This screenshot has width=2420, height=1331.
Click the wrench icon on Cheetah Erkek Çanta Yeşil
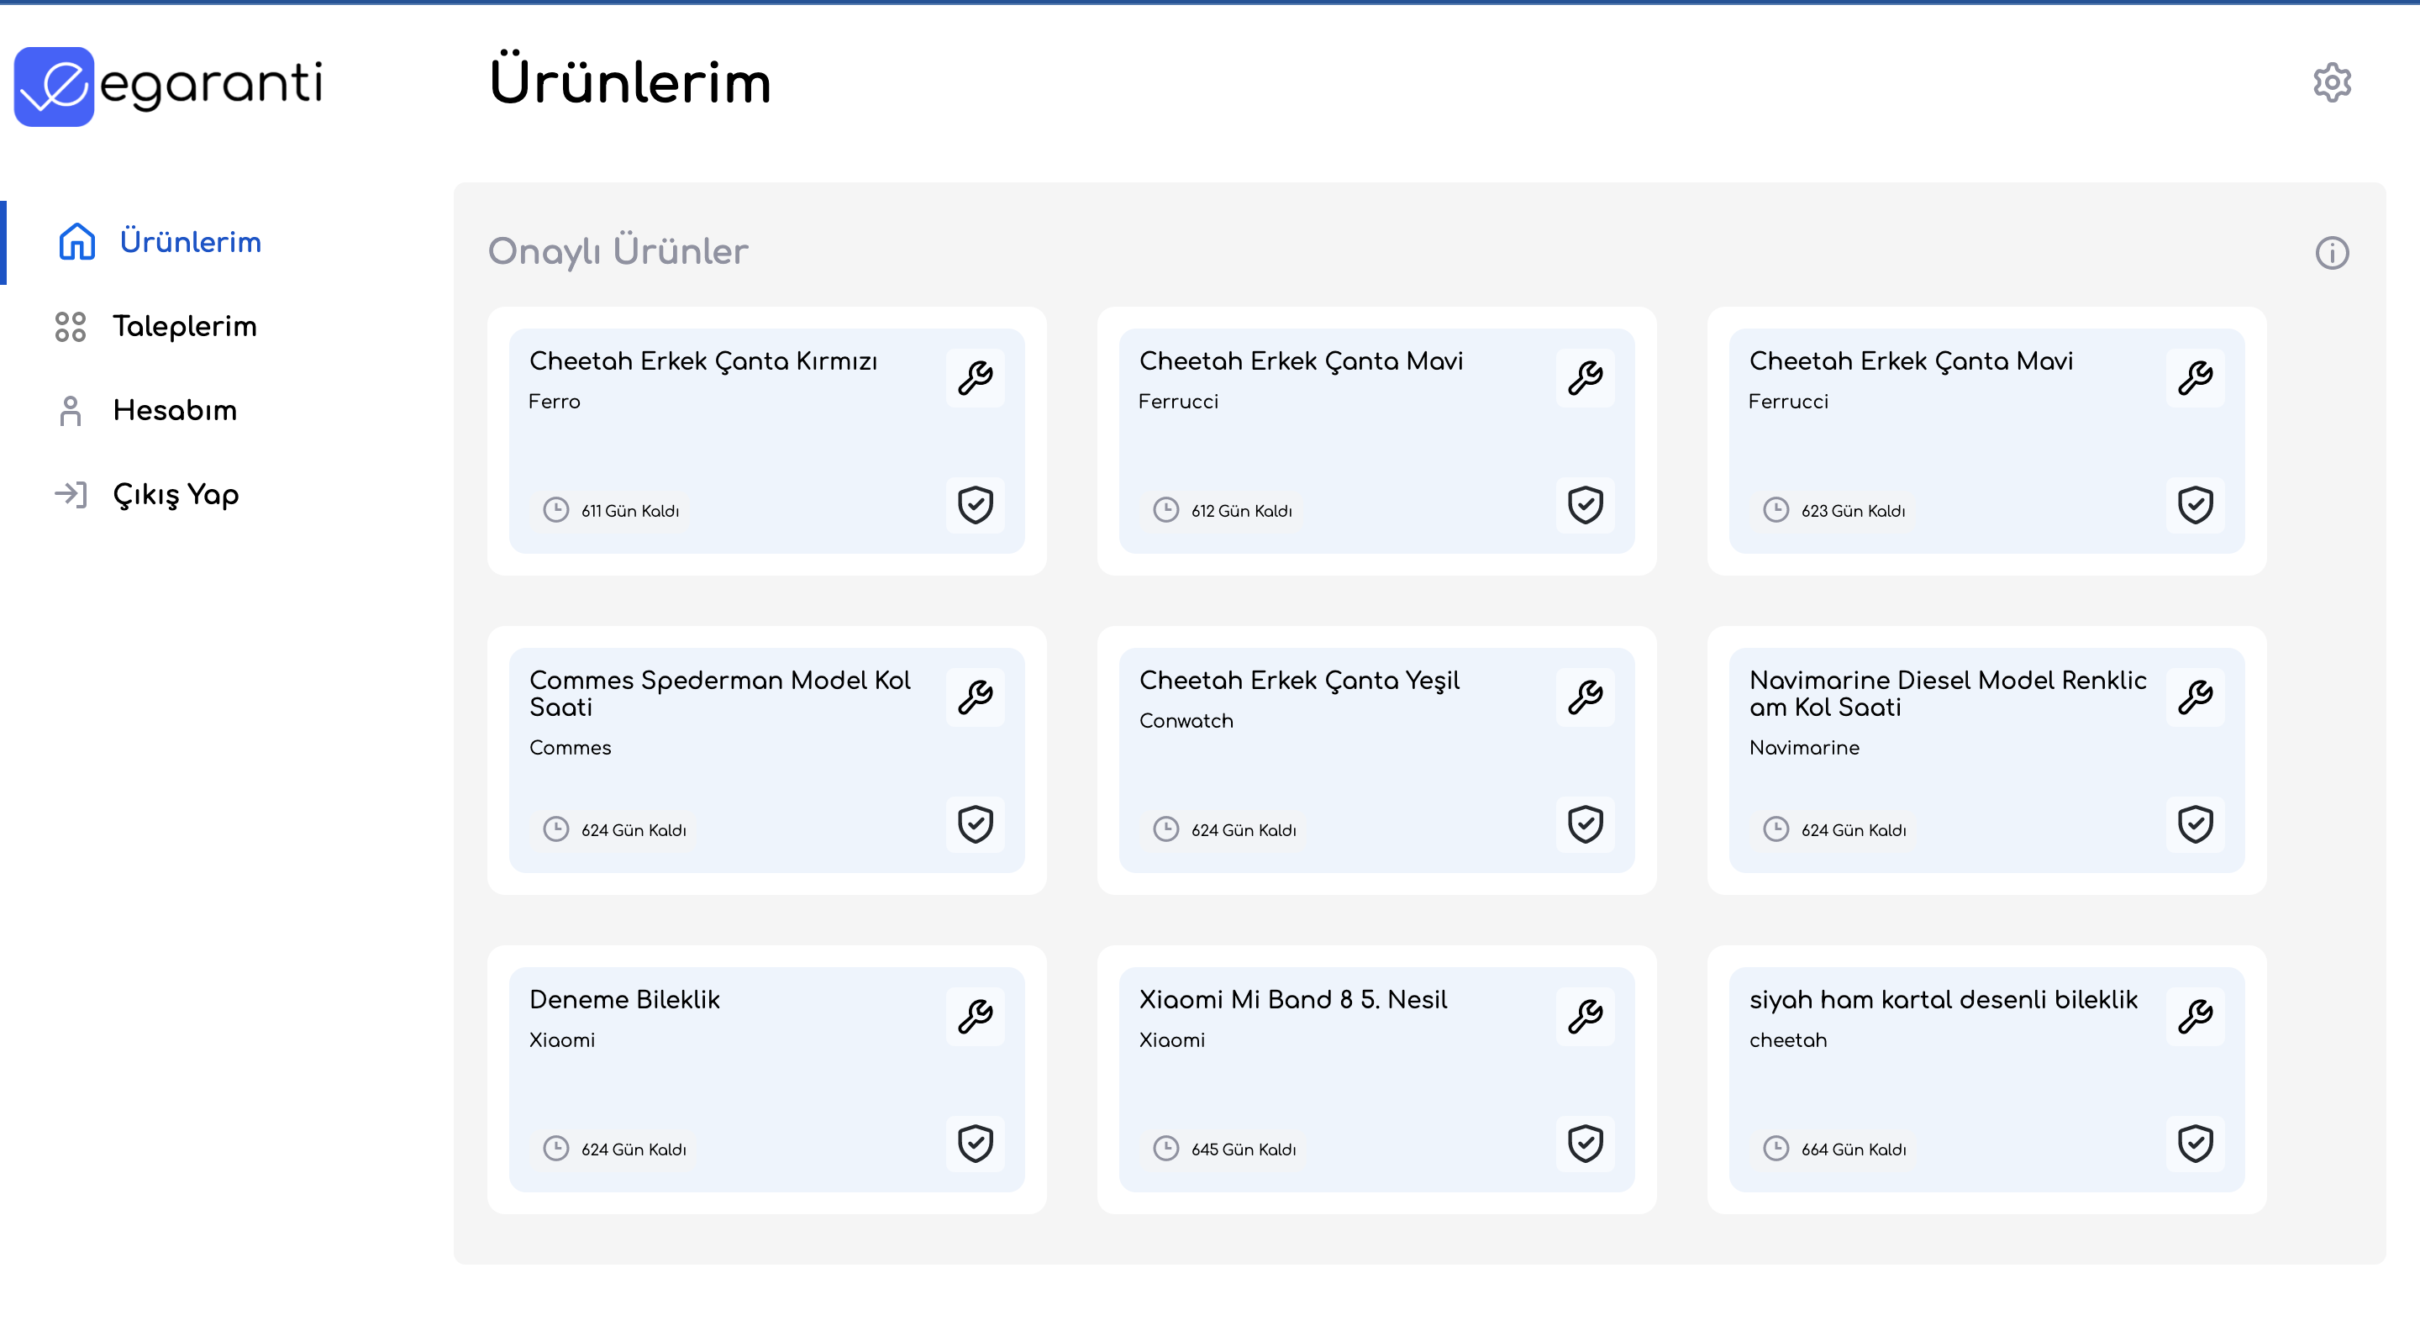click(x=1585, y=697)
